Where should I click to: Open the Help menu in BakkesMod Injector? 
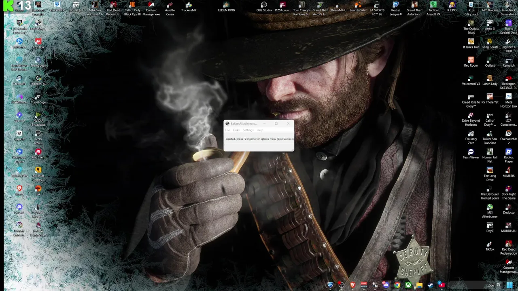coord(260,130)
